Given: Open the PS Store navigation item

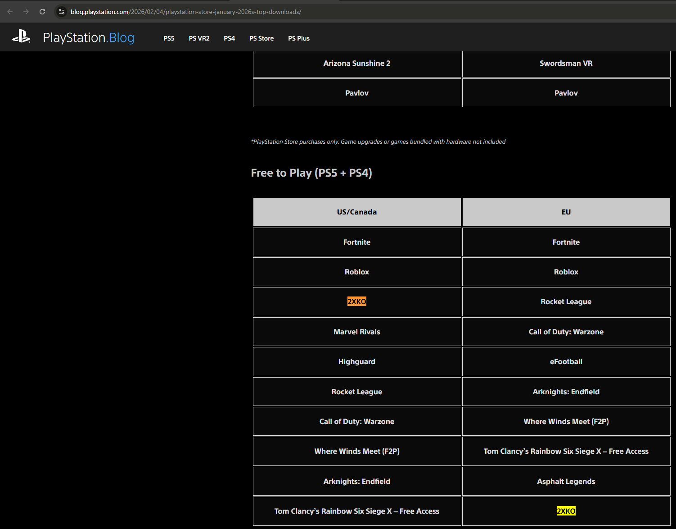Looking at the screenshot, I should coord(261,38).
